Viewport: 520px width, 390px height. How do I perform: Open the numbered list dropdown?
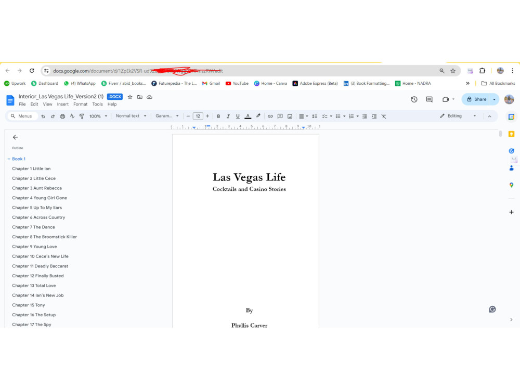(354, 116)
